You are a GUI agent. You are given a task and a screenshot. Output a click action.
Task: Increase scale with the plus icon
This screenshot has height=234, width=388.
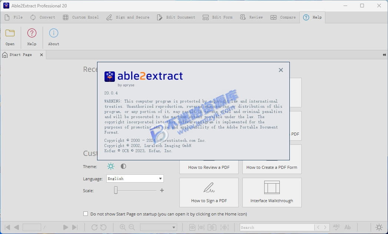click(x=162, y=190)
